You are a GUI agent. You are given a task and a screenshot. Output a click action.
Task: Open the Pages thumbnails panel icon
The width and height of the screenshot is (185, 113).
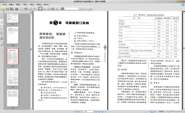(2, 22)
